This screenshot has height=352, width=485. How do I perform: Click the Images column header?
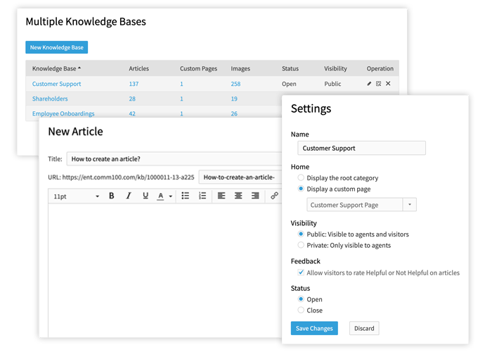click(x=240, y=68)
